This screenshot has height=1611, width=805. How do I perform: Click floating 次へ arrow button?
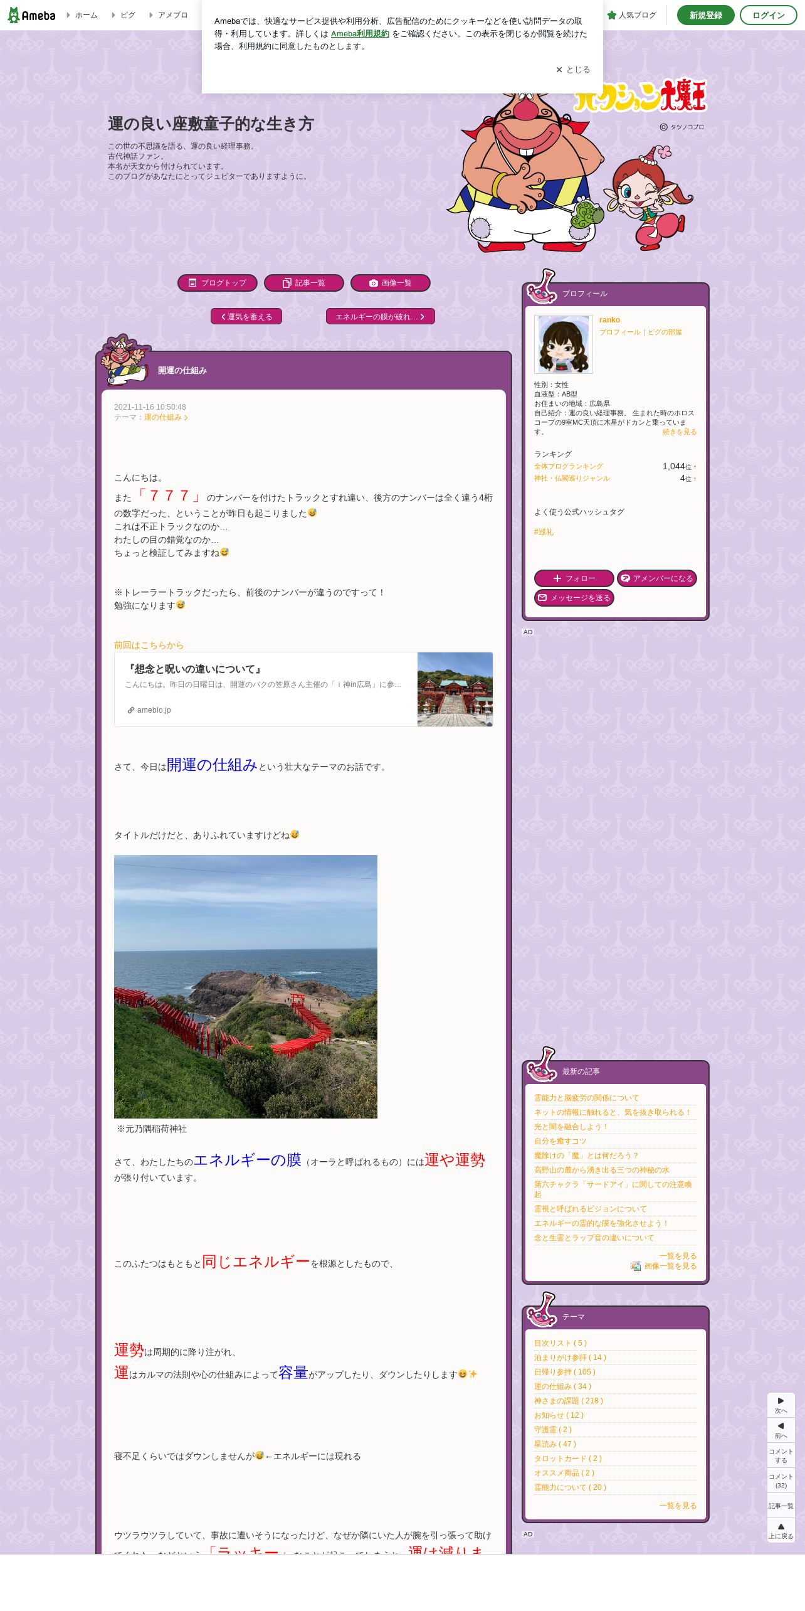781,1405
